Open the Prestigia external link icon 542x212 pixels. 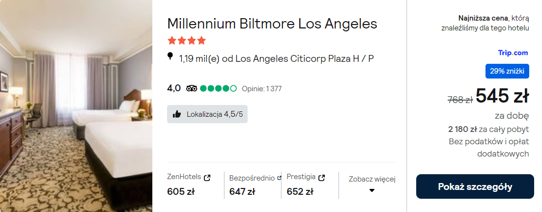pos(321,178)
